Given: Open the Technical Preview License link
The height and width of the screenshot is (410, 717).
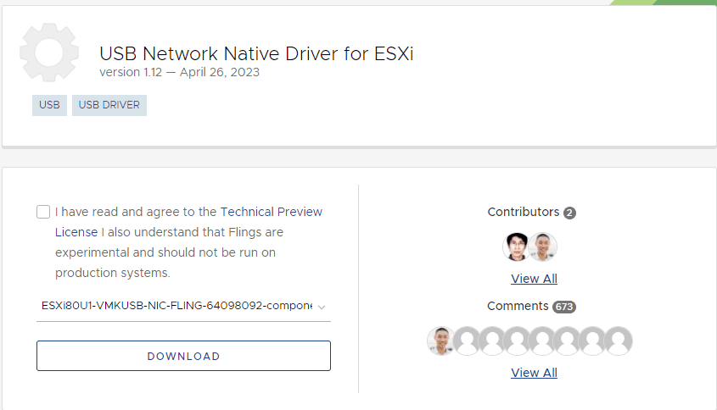Looking at the screenshot, I should coord(271,212).
